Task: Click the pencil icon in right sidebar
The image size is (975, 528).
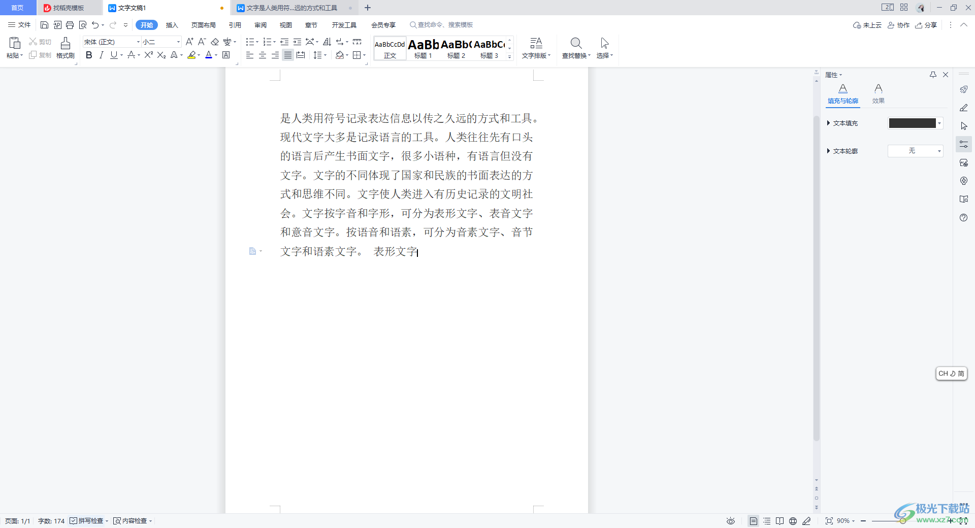Action: 964,108
